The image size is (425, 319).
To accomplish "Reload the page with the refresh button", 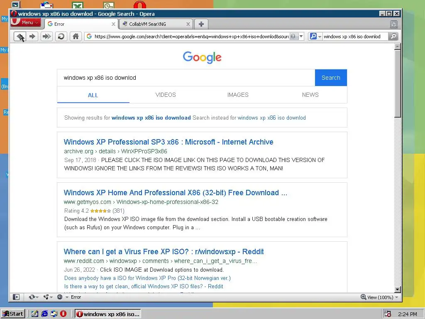I will 61,37.
